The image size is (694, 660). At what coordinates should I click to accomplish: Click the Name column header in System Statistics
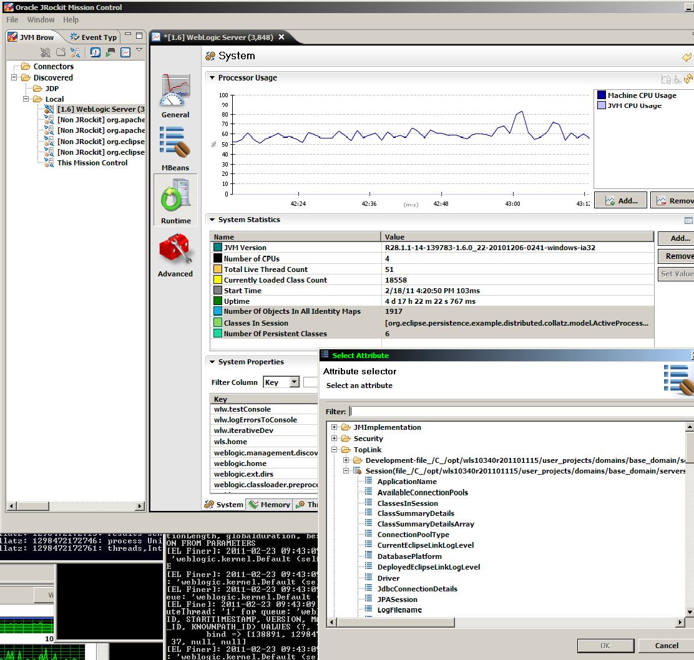tap(296, 236)
